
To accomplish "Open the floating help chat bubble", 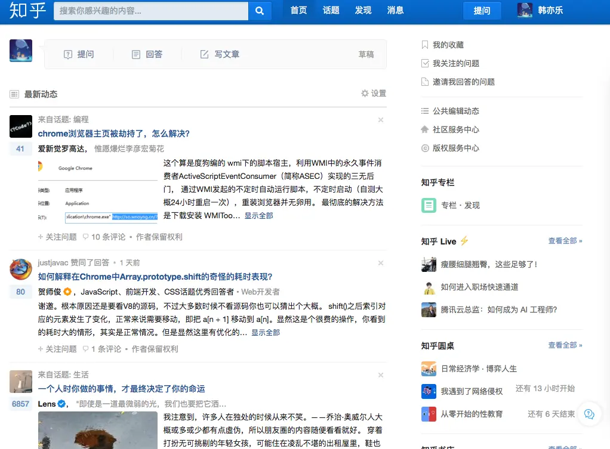I will pyautogui.click(x=589, y=414).
